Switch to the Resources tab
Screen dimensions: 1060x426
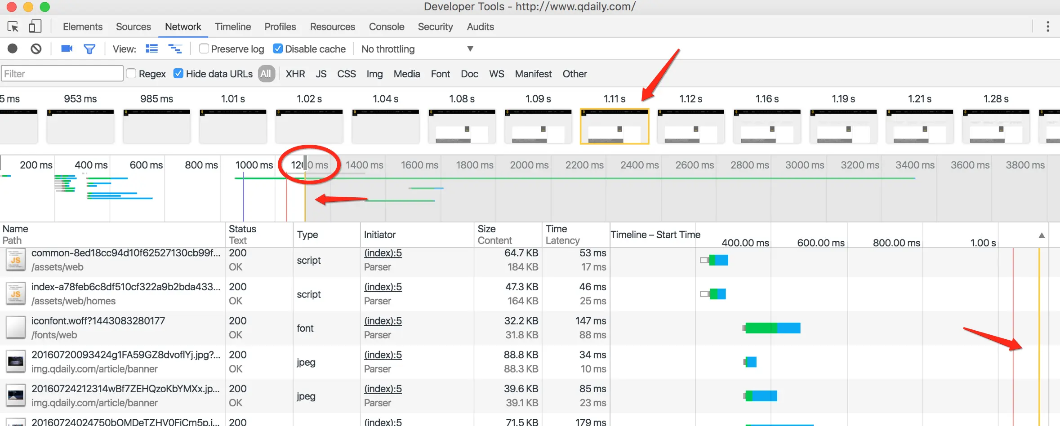tap(333, 27)
